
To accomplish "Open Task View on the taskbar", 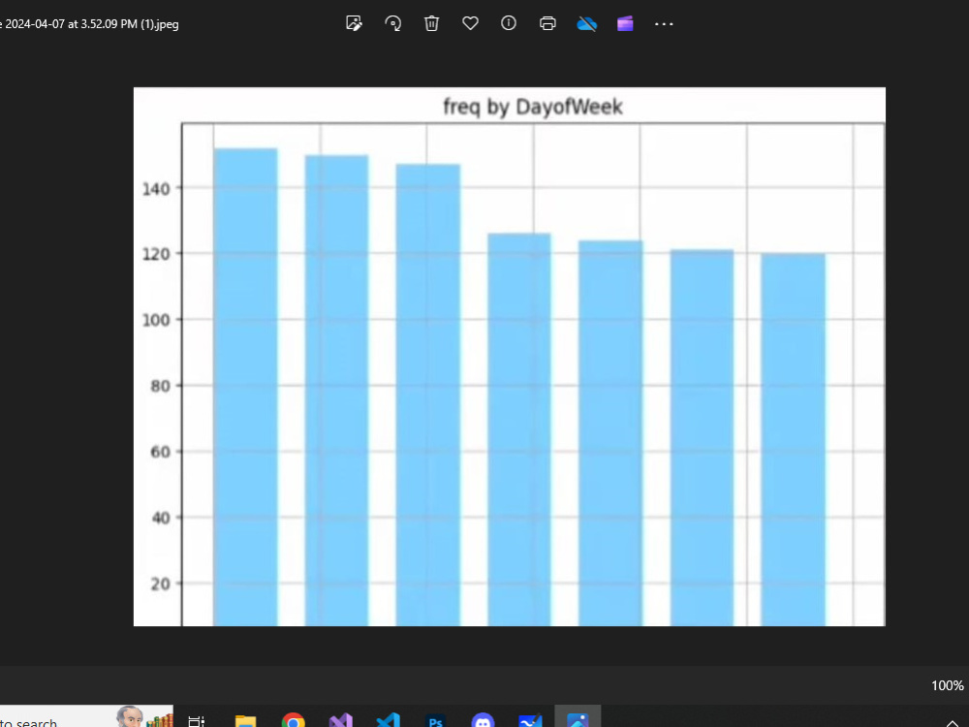I will pyautogui.click(x=197, y=721).
